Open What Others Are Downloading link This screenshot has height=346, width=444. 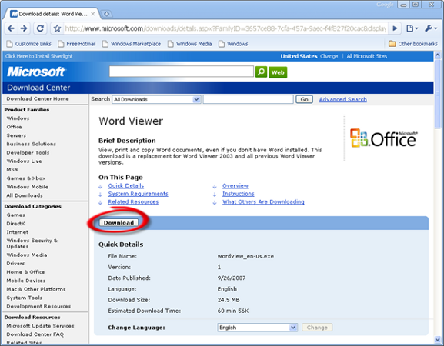click(263, 201)
